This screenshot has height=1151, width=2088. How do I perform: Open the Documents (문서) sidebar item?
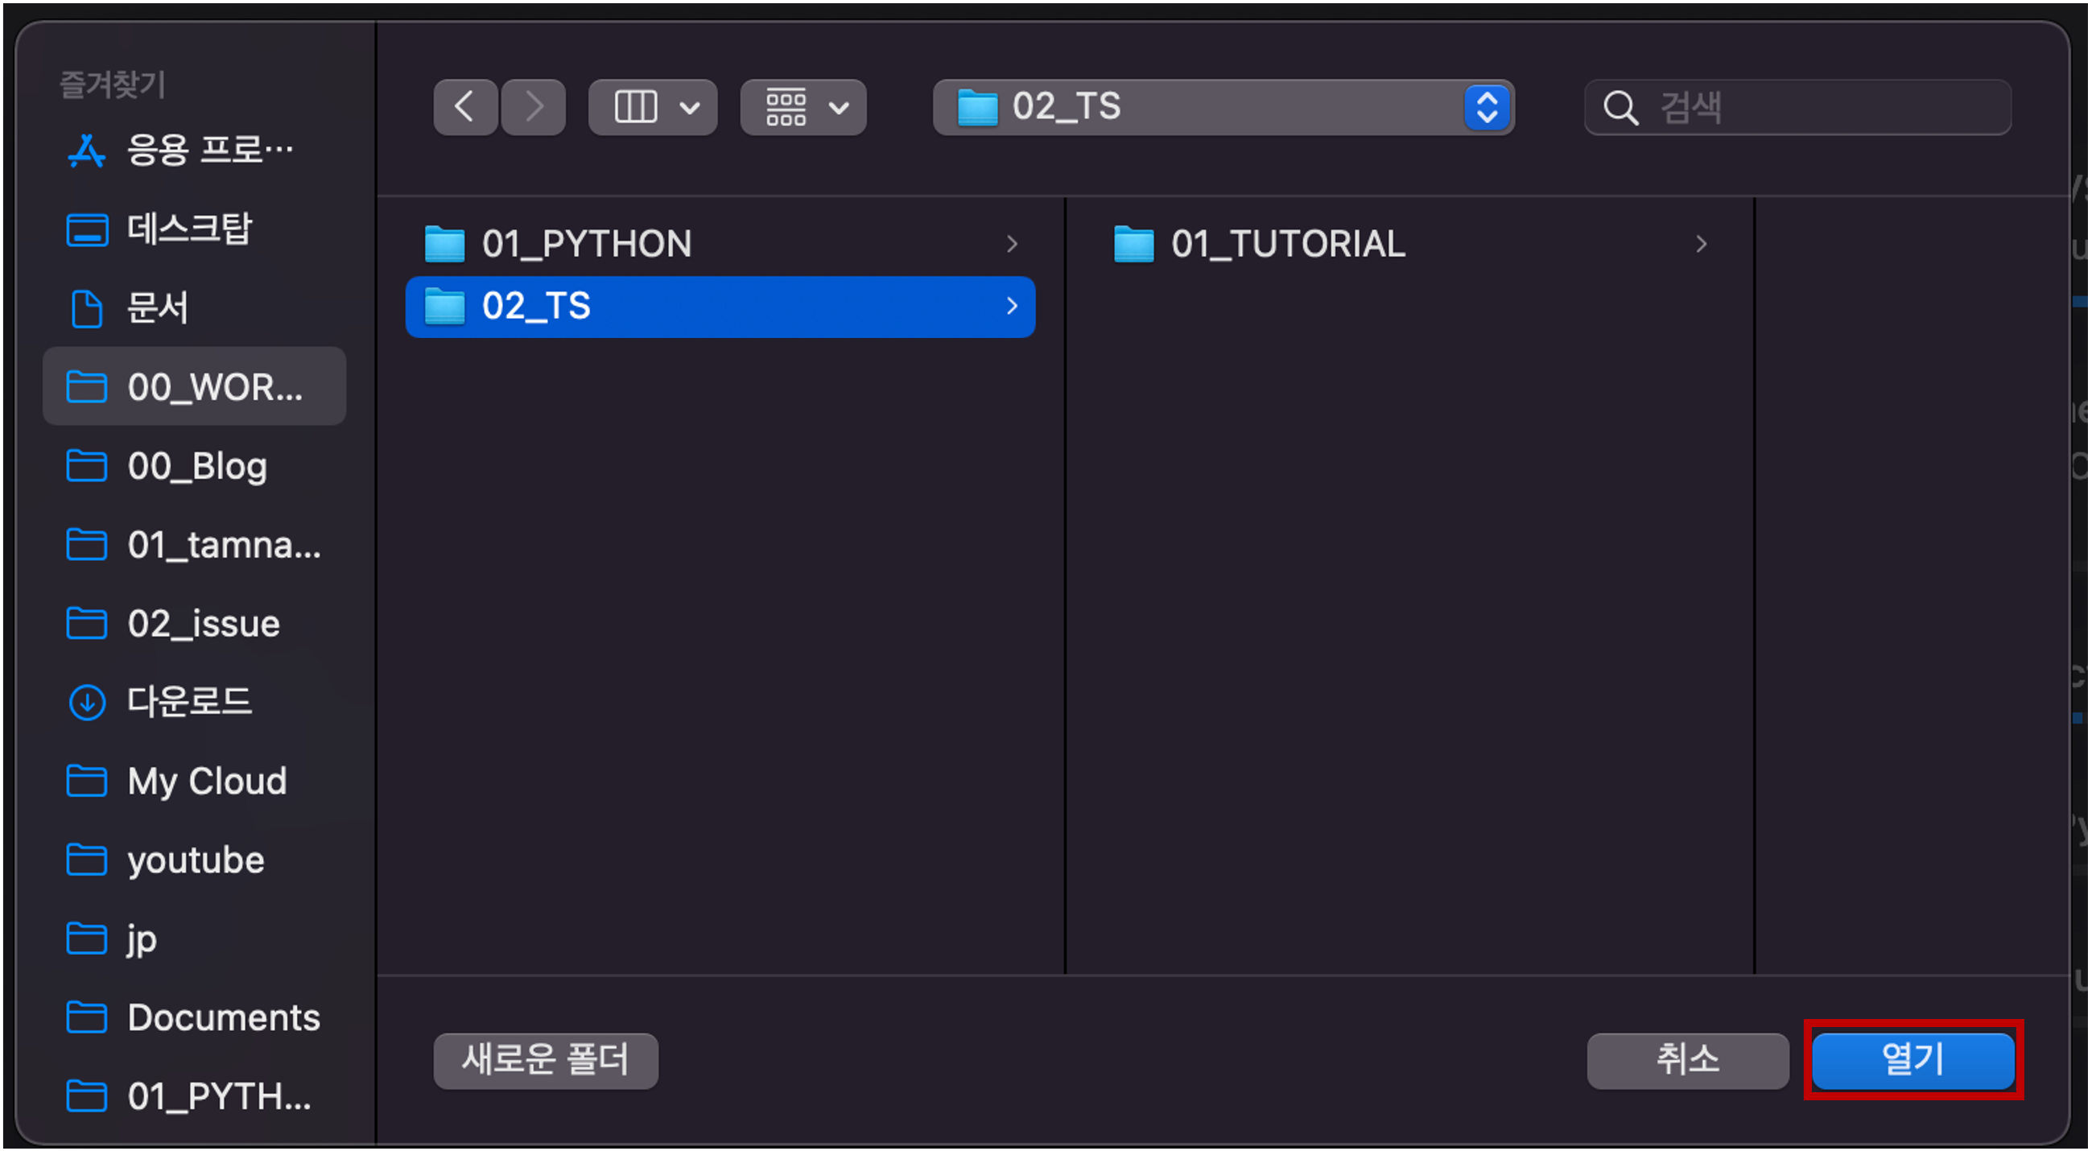(158, 308)
